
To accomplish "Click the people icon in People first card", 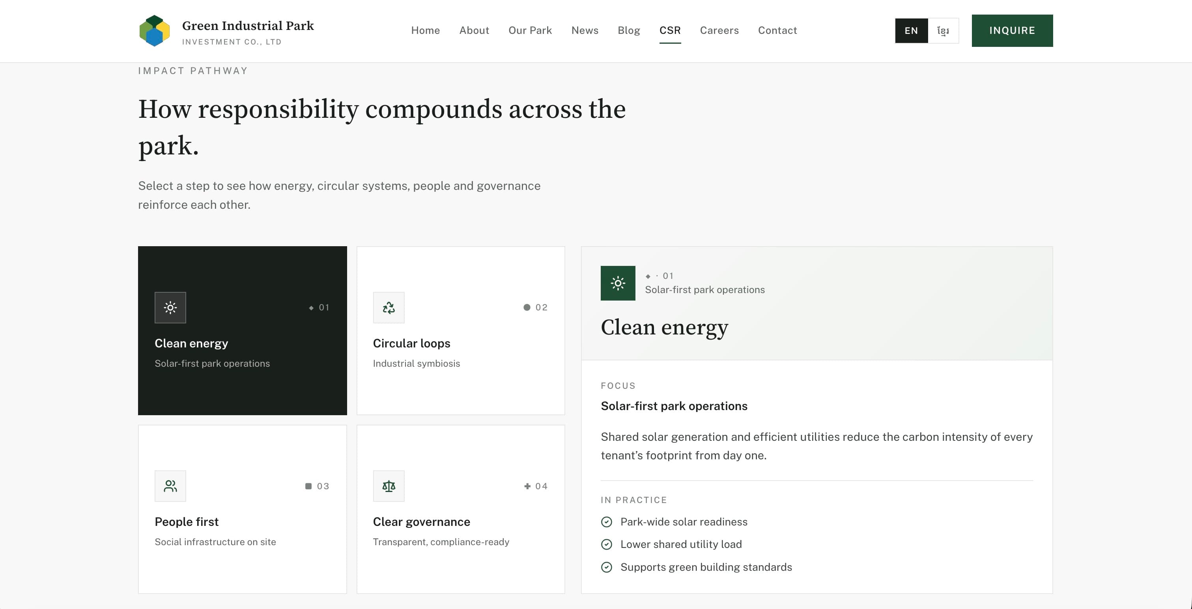I will click(x=170, y=486).
